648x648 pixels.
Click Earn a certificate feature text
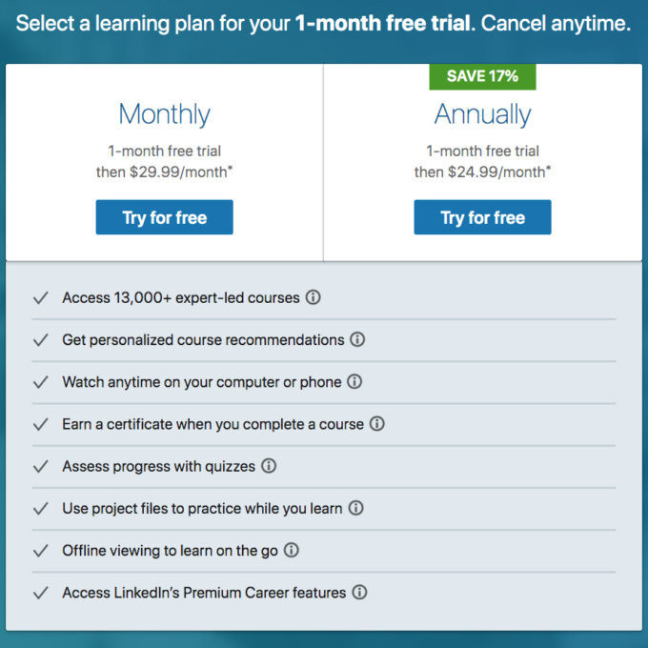click(x=213, y=424)
